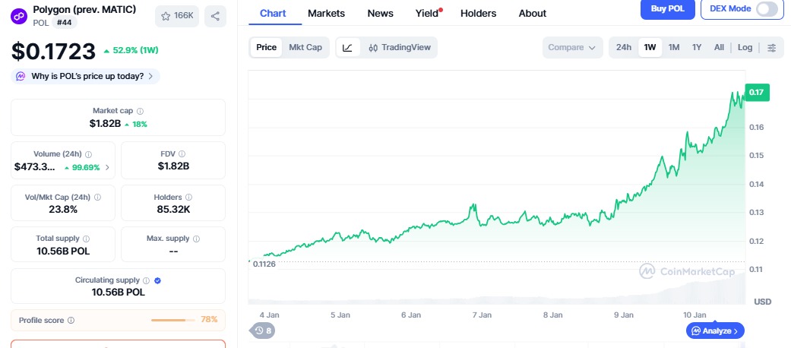Viewport: 791px width, 348px height.
Task: Click the 9 Jan date on chart axis
Action: pyautogui.click(x=624, y=315)
